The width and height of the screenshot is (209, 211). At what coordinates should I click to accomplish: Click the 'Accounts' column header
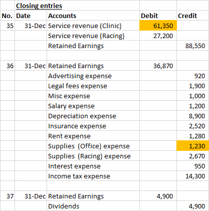[x=93, y=16]
